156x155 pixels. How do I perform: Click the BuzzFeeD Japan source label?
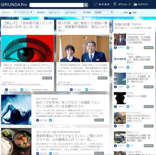point(40,90)
